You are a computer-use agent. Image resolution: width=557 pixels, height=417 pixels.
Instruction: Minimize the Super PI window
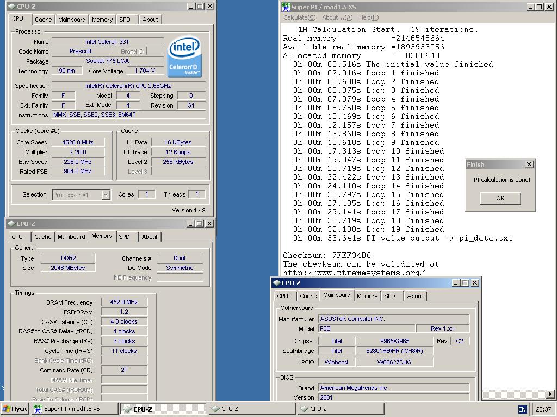coord(530,7)
